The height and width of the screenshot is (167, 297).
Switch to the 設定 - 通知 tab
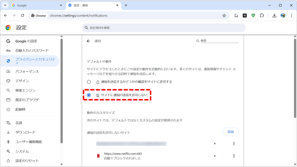(93, 5)
